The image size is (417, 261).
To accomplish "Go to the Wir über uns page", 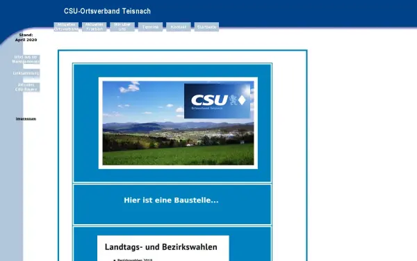I will pyautogui.click(x=122, y=27).
